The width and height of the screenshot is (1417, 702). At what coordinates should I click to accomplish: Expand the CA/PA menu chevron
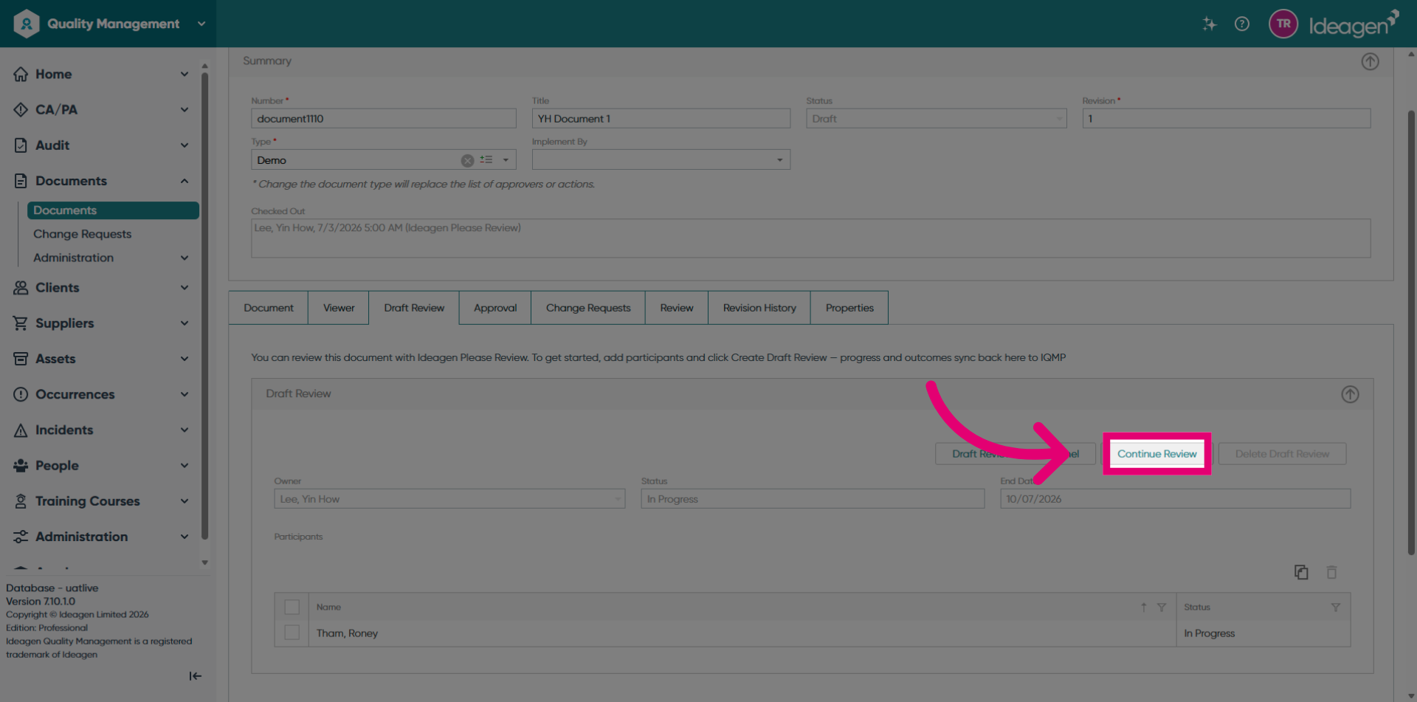click(x=185, y=109)
